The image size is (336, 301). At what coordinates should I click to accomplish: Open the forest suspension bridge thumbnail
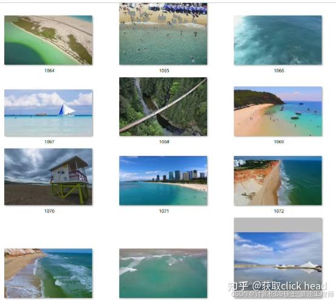tap(163, 106)
